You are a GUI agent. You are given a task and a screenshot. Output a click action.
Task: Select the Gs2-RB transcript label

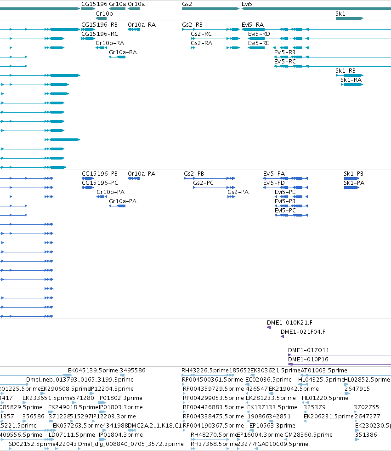pyautogui.click(x=193, y=25)
